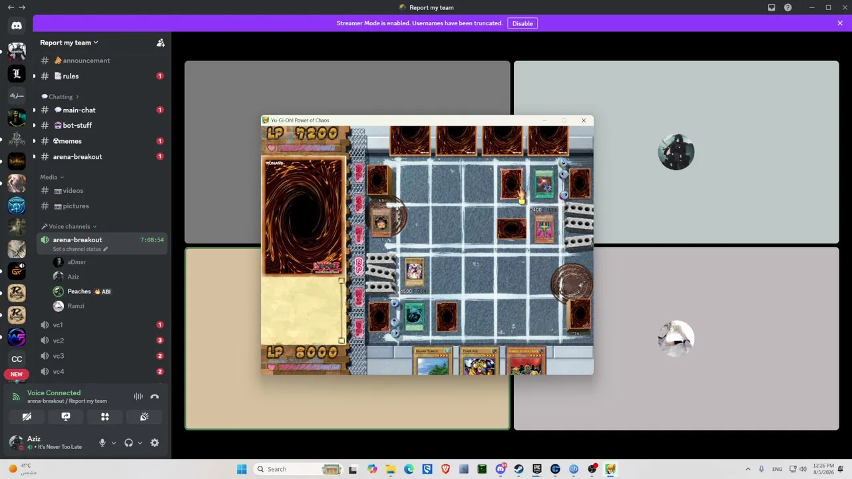This screenshot has width=852, height=479.
Task: Collapse the Chatting category
Action: [61, 96]
